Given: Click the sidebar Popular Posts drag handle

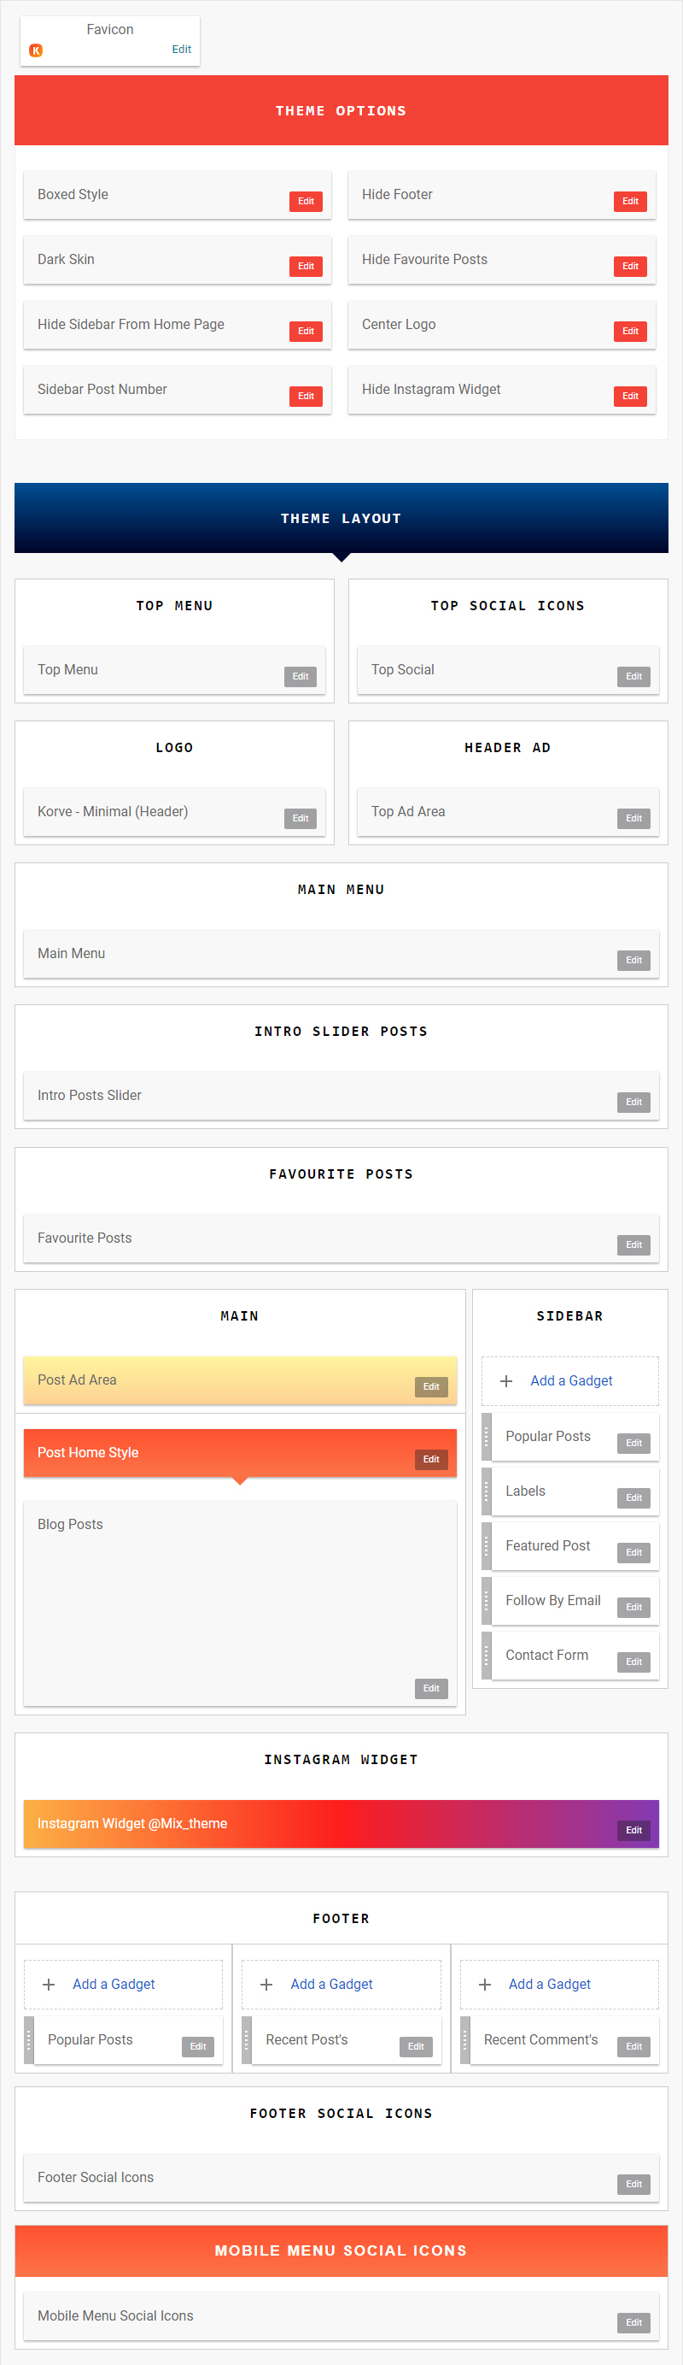Looking at the screenshot, I should [487, 1437].
